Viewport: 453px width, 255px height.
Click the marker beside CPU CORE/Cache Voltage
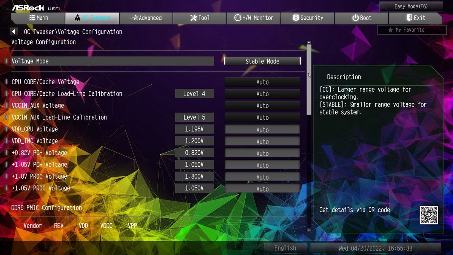(x=6, y=82)
